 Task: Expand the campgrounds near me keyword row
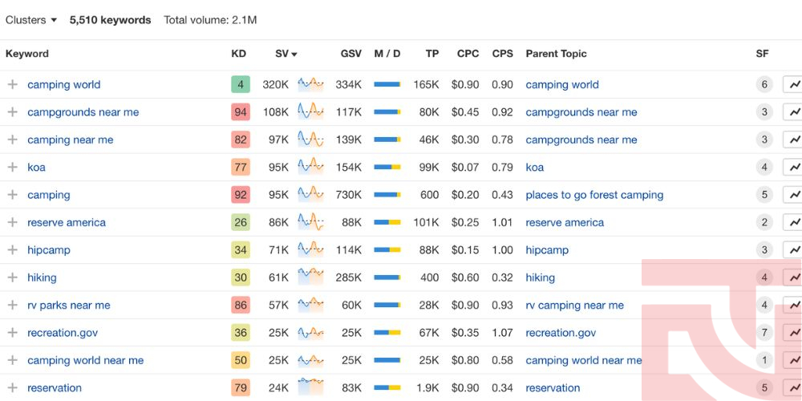tap(12, 112)
